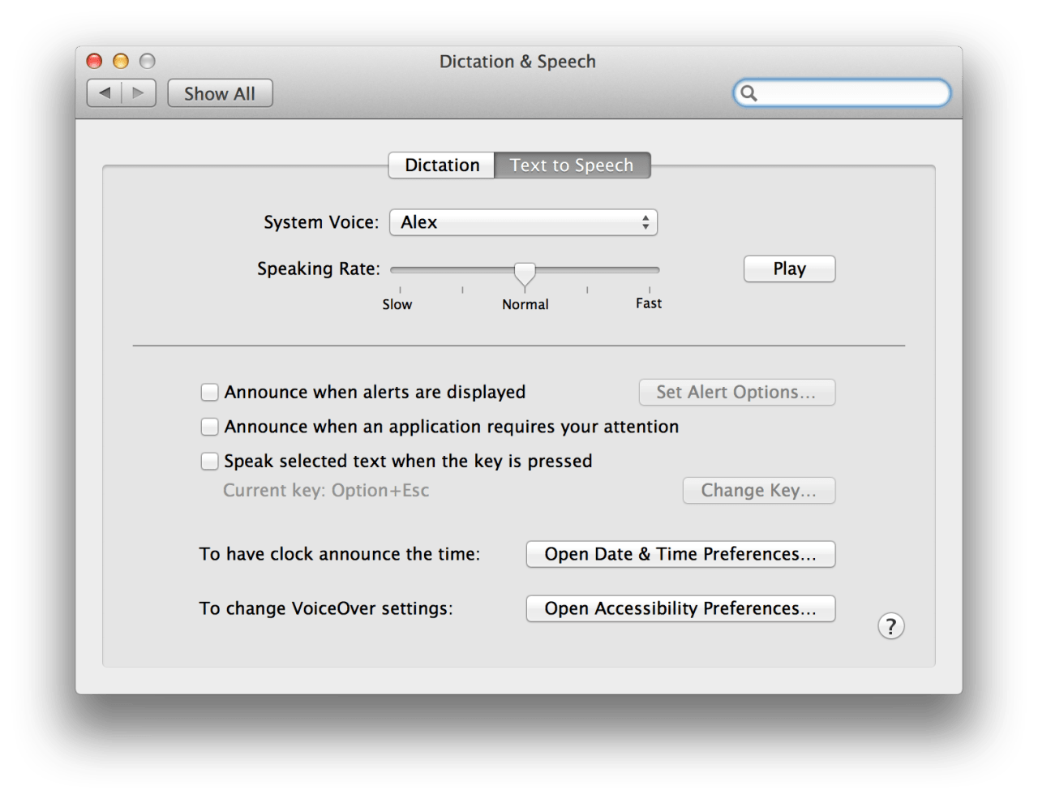
Task: Click the magnifying glass search icon
Action: pyautogui.click(x=749, y=93)
